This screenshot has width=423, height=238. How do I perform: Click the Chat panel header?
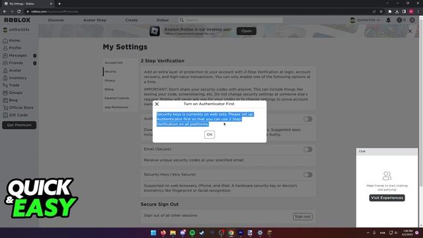[x=387, y=151]
